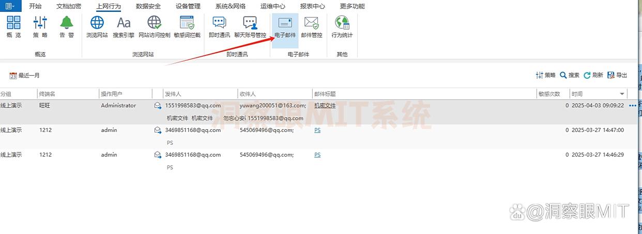Switch to the 报表中心 tab
Screen dimensions: 642x234
[313, 6]
